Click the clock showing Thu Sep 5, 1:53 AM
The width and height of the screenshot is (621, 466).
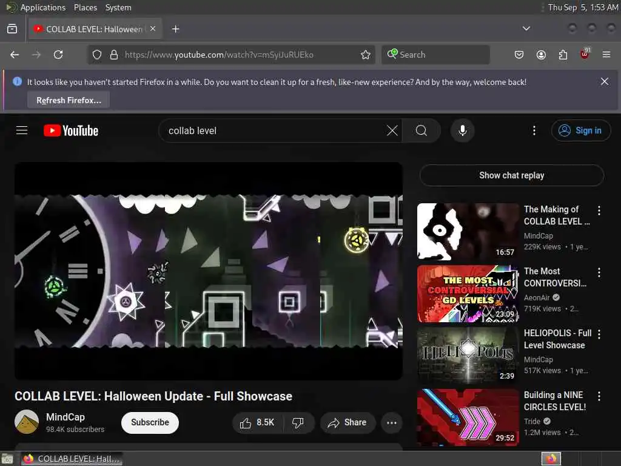coord(583,7)
